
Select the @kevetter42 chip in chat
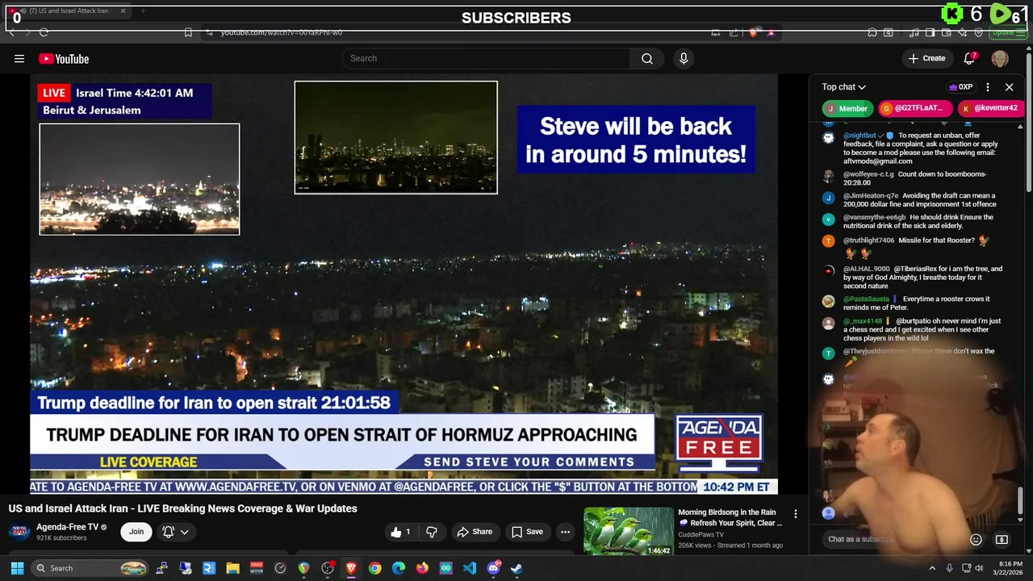click(989, 108)
